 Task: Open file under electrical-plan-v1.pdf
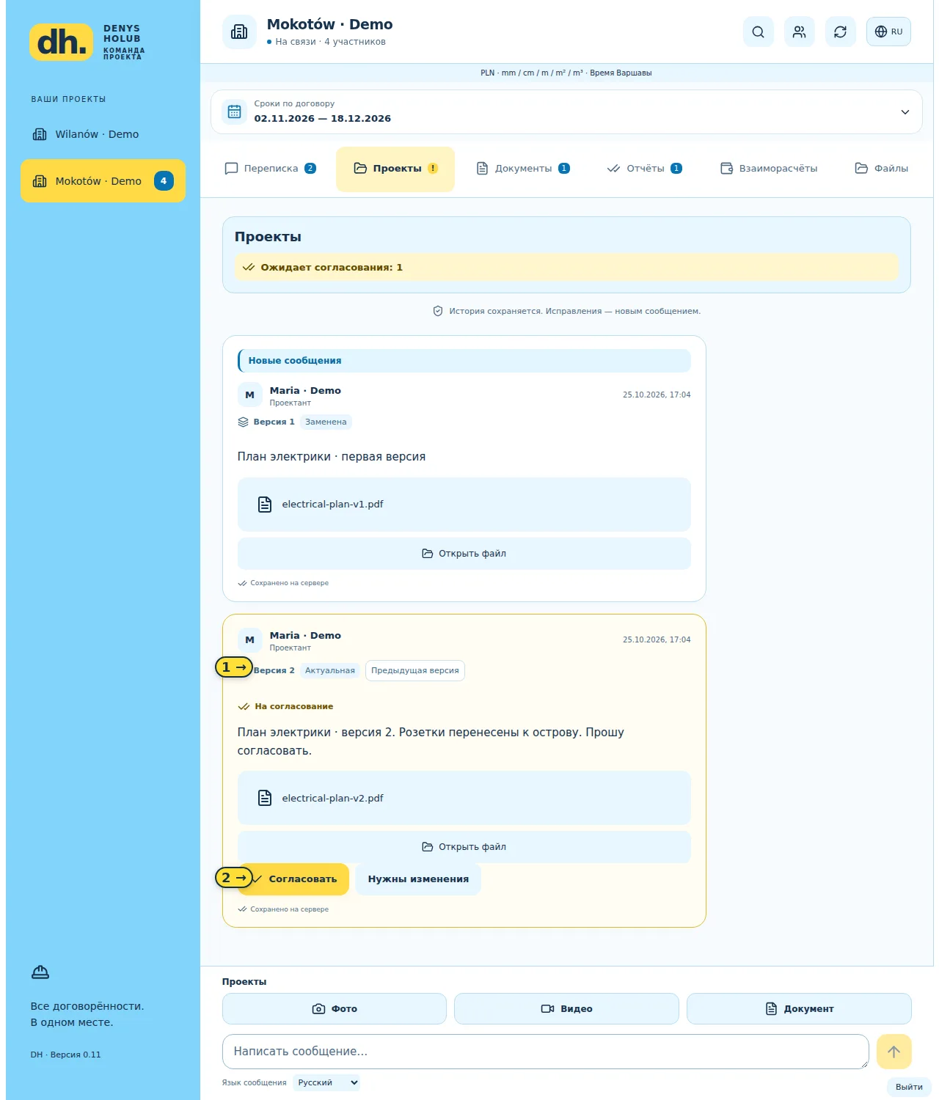tap(464, 554)
